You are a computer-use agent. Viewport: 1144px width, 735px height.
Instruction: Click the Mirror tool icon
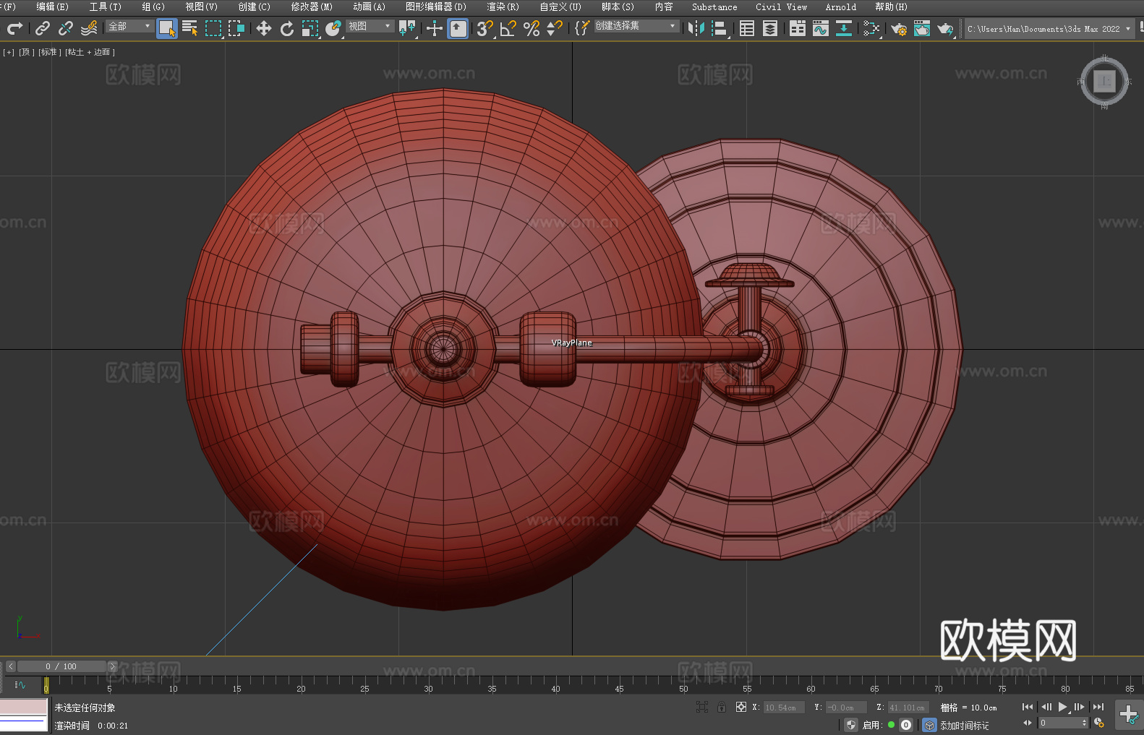click(x=696, y=28)
